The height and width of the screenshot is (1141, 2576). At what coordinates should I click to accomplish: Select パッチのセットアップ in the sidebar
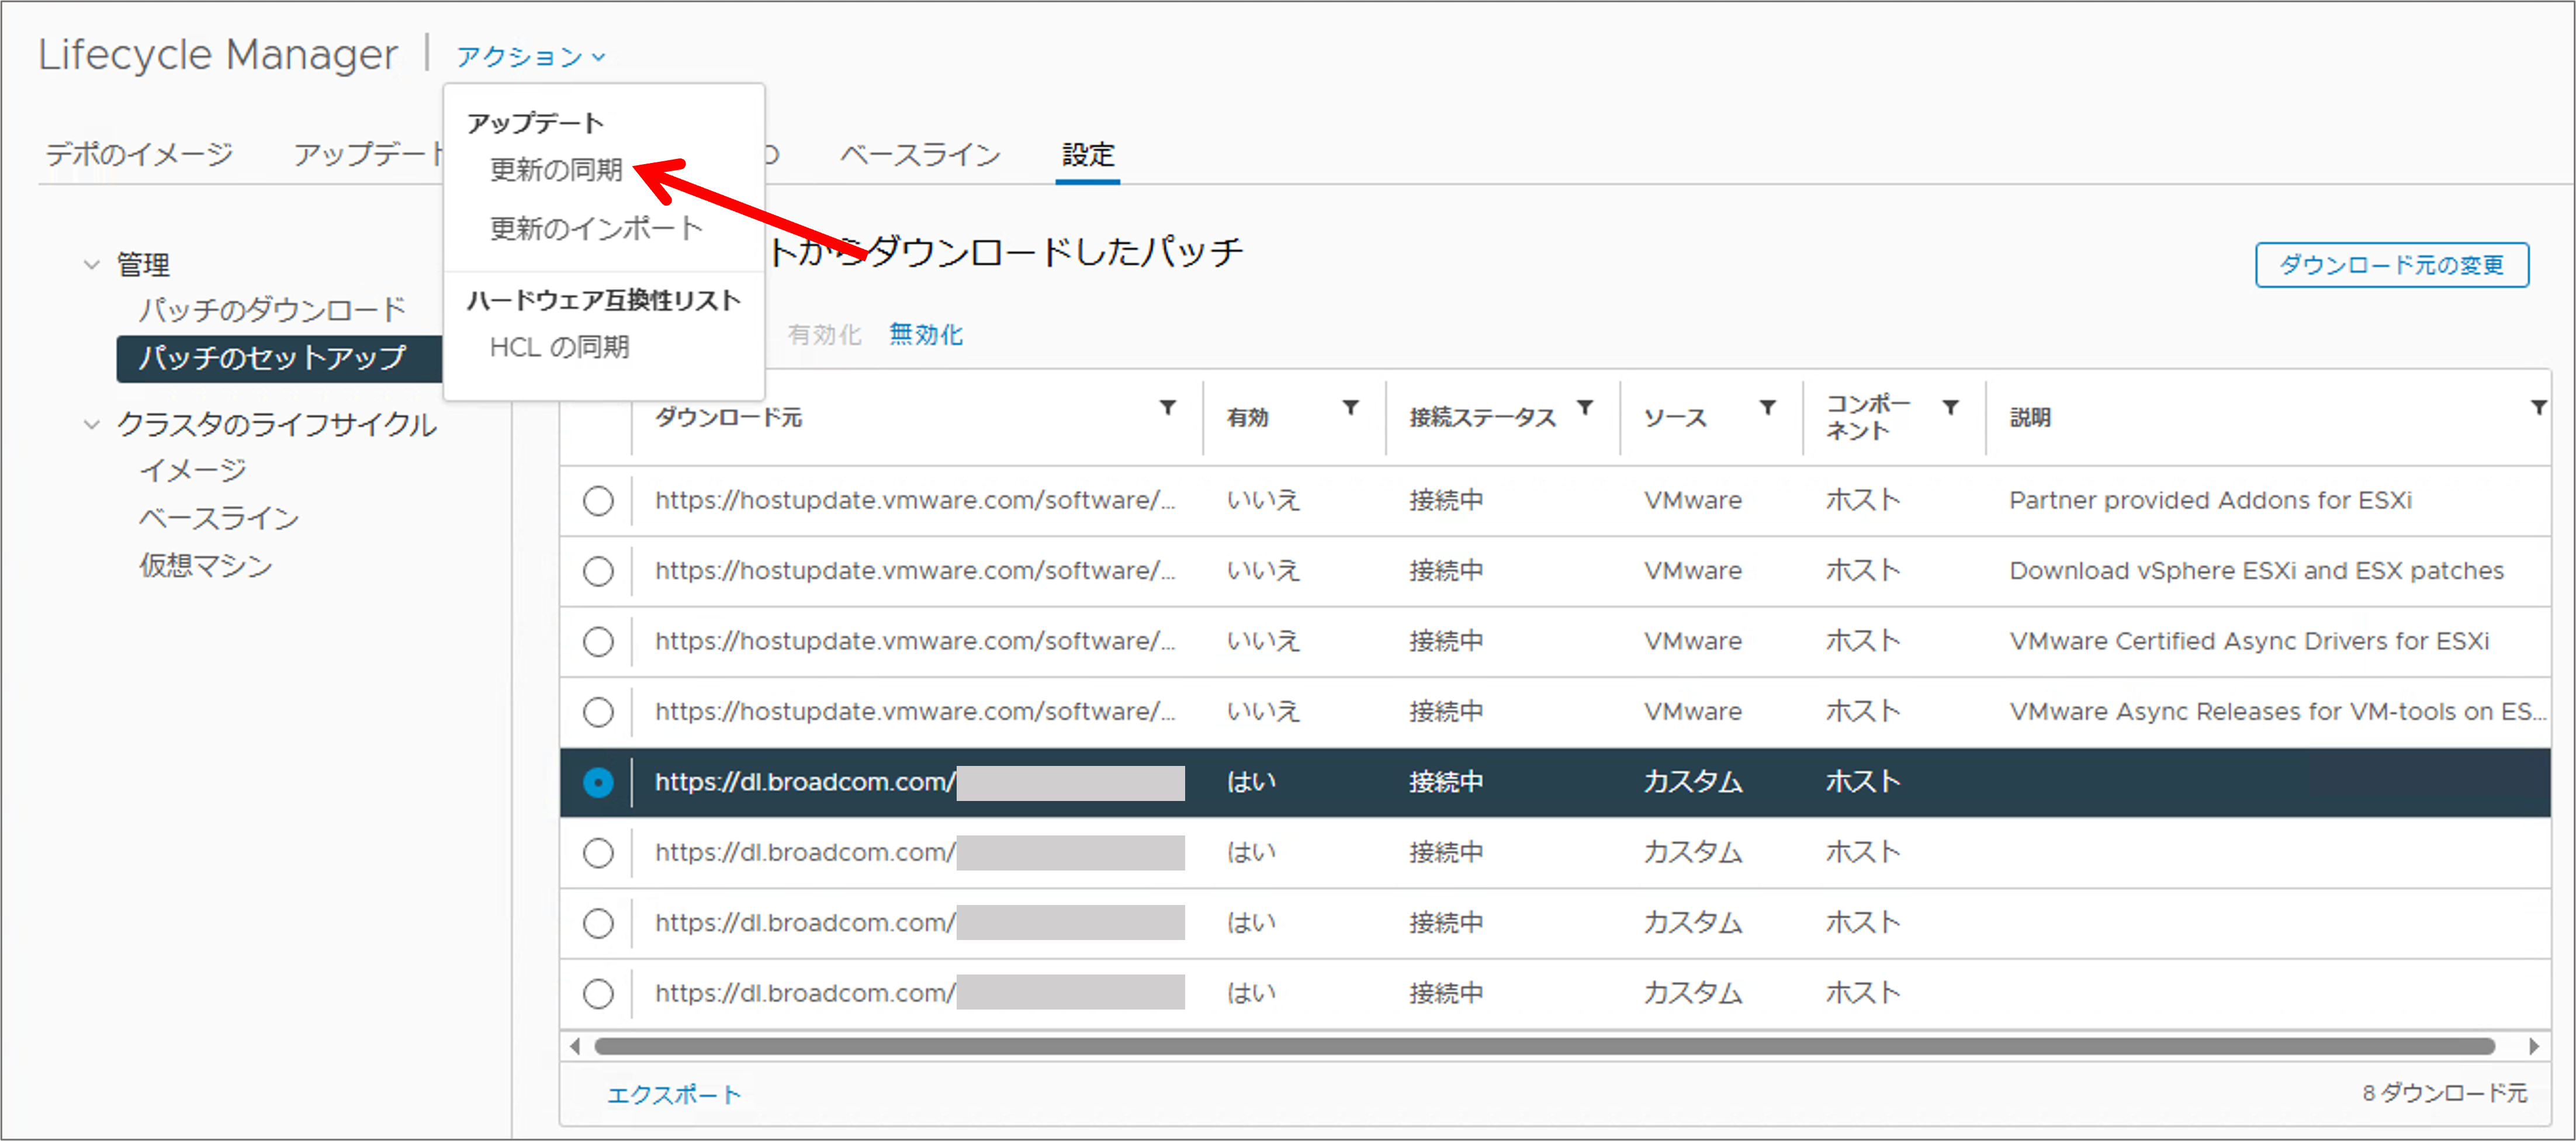click(279, 358)
